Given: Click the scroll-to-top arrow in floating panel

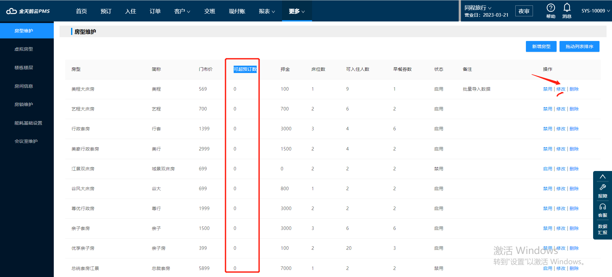Looking at the screenshot, I should (602, 177).
